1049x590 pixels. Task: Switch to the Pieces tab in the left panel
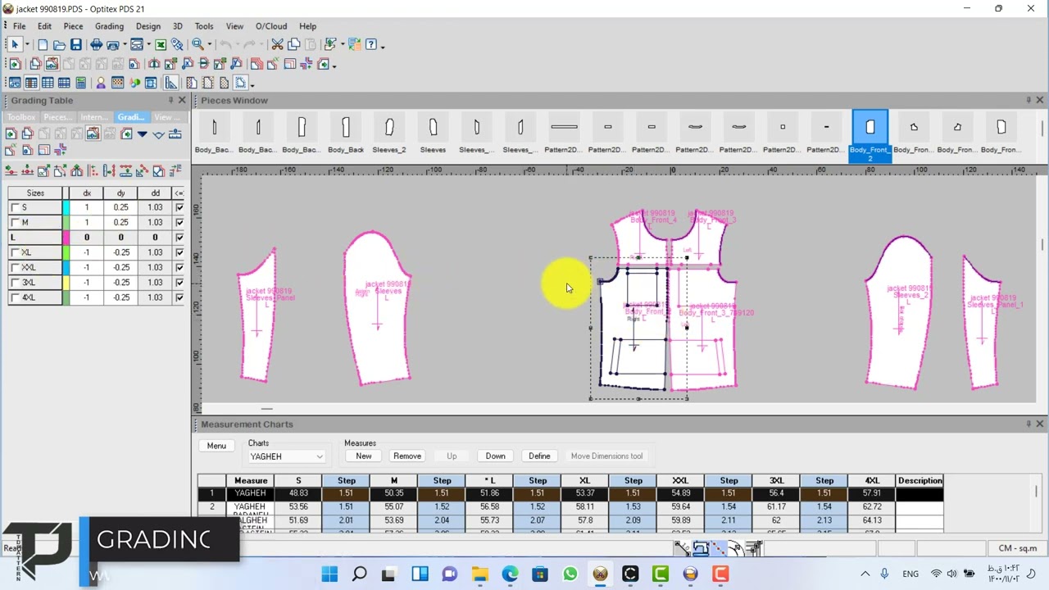pos(57,117)
